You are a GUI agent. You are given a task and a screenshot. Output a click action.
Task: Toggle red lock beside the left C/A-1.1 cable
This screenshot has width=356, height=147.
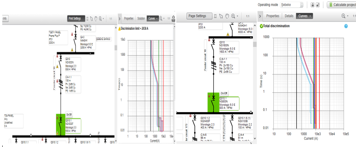click(x=57, y=81)
